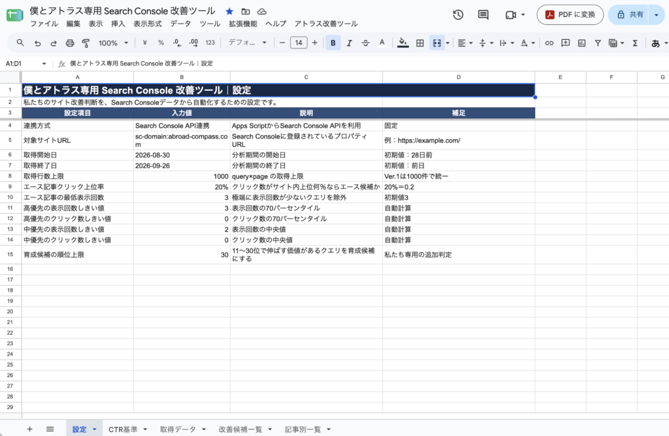
Task: Switch to the 改善候補一覧 sheet tab
Action: coord(240,429)
